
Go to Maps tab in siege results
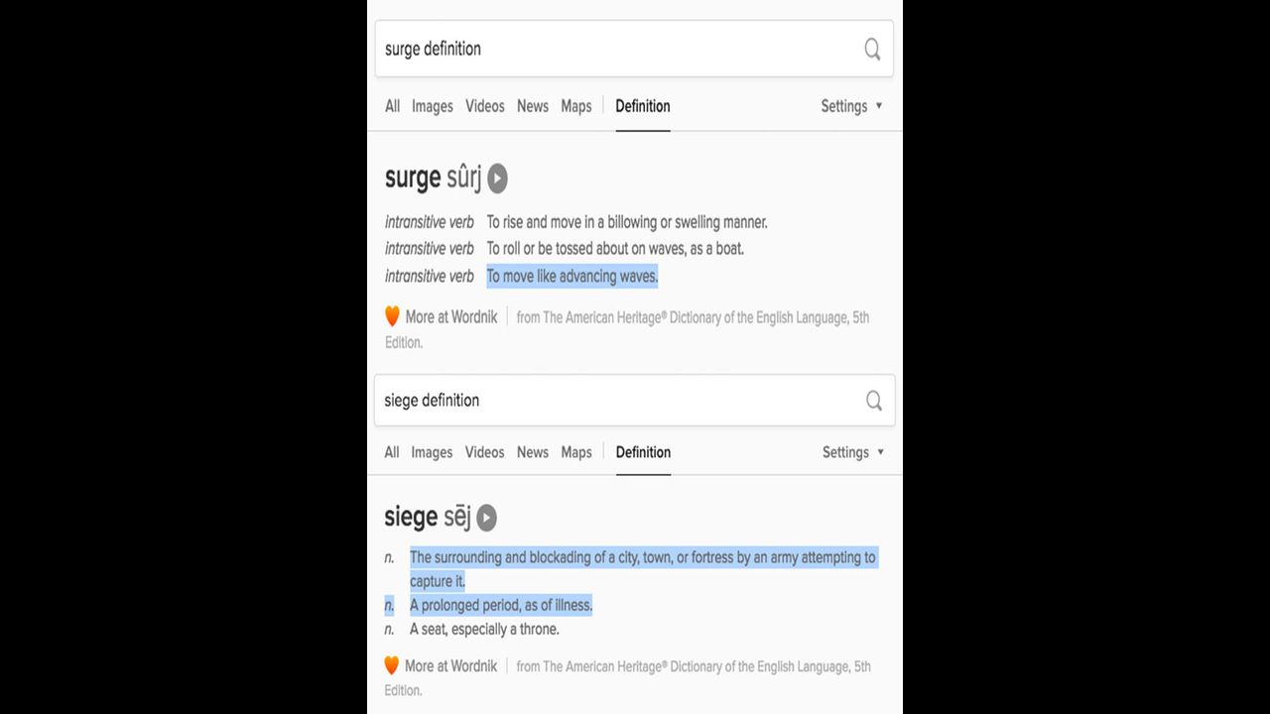576,452
